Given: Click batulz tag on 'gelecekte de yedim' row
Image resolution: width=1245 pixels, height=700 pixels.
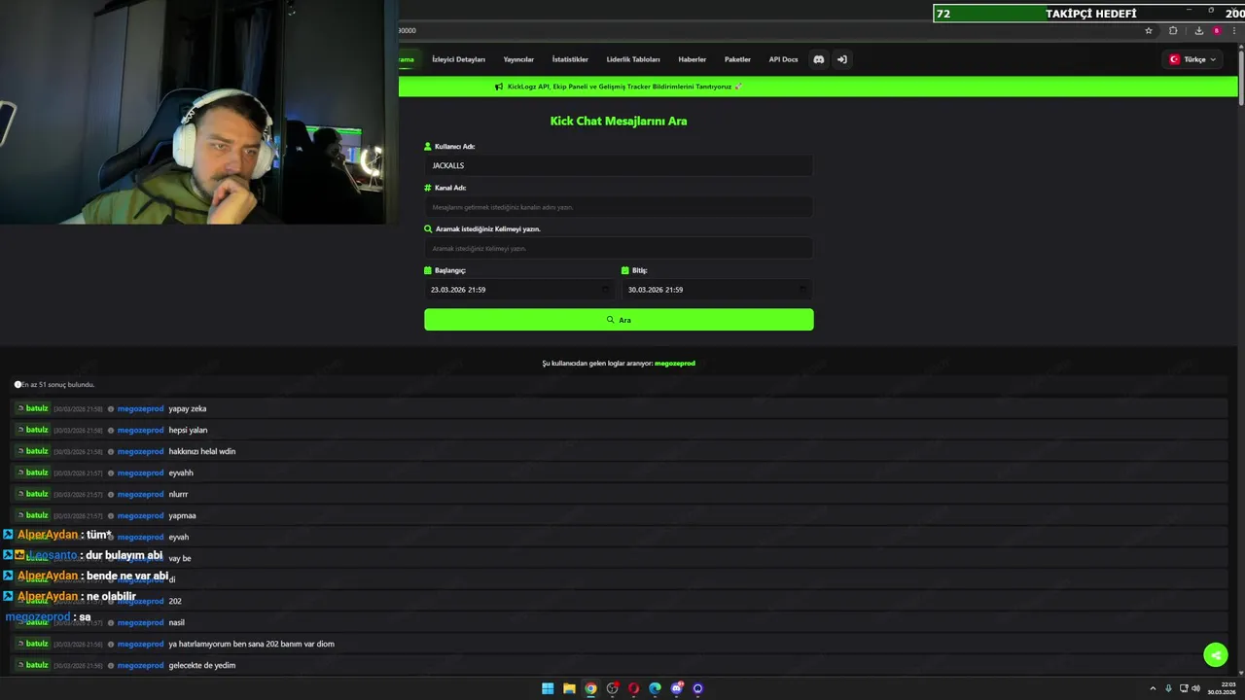Looking at the screenshot, I should pos(32,665).
